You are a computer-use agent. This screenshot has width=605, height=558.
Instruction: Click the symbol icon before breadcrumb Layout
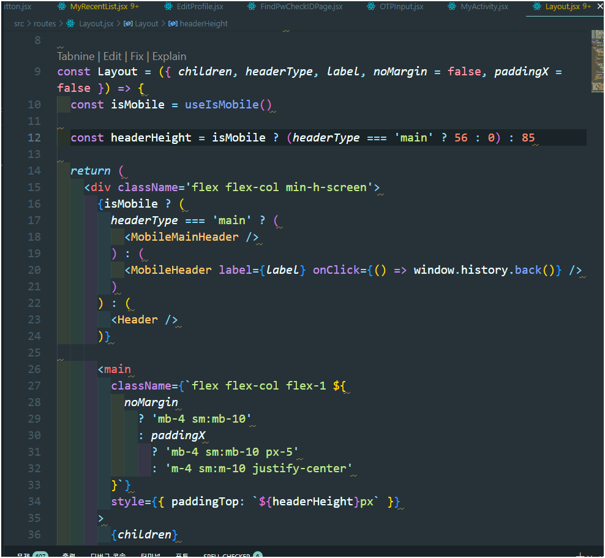click(x=128, y=24)
